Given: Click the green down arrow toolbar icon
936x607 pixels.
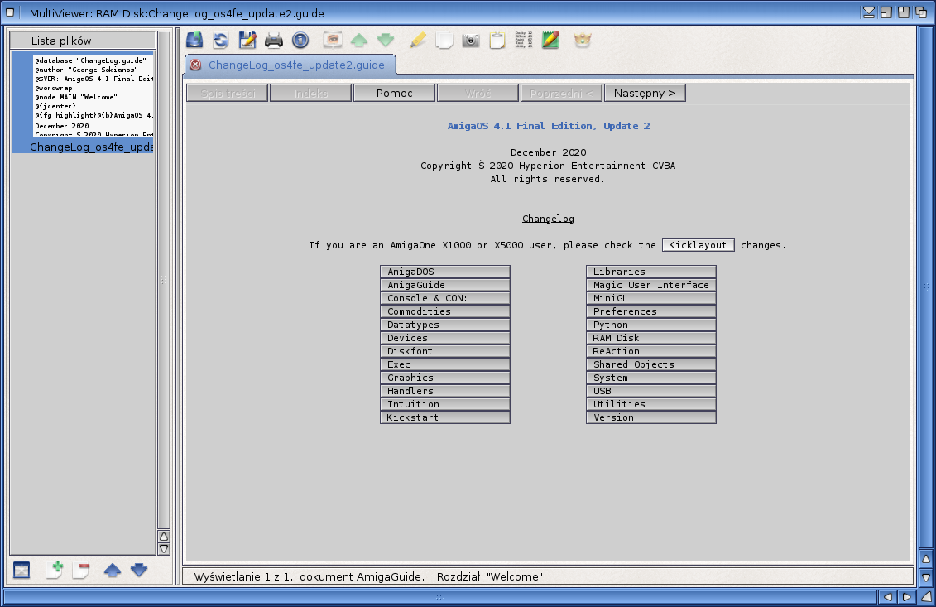Looking at the screenshot, I should [x=386, y=40].
